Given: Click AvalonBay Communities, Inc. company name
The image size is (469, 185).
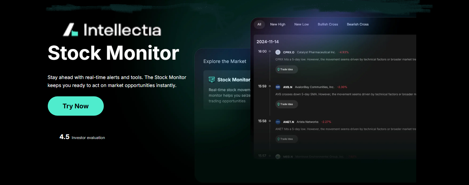Looking at the screenshot, I should pos(314,87).
